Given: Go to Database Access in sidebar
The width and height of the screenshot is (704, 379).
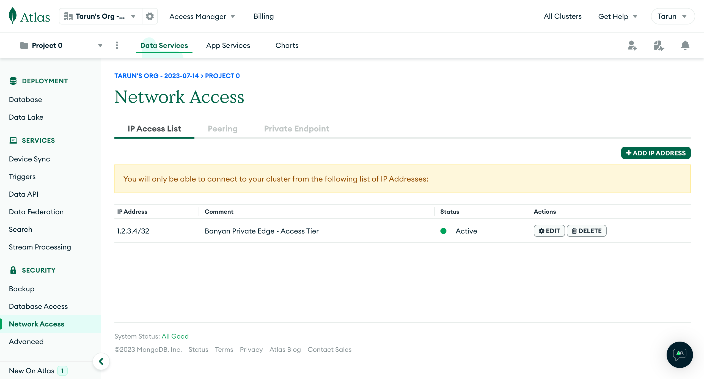Looking at the screenshot, I should pyautogui.click(x=38, y=306).
